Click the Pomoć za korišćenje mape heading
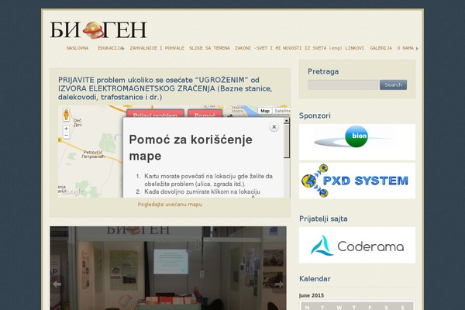 pos(191,148)
